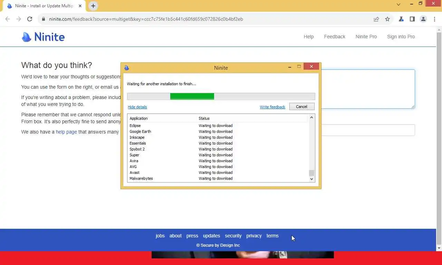Select the Super row
Screen dimensions: 442x265
pyautogui.click(x=218, y=155)
